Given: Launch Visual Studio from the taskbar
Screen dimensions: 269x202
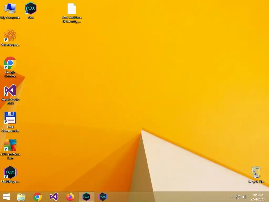Looking at the screenshot, I should pos(54,197).
